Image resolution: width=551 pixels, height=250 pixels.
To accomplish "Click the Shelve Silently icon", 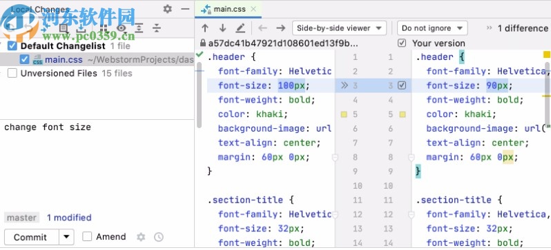I will pyautogui.click(x=81, y=28).
